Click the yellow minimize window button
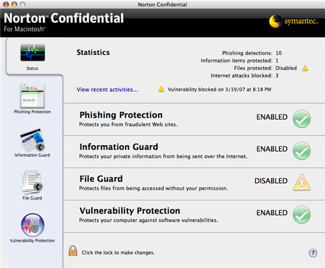The width and height of the screenshot is (325, 268). click(x=14, y=4)
